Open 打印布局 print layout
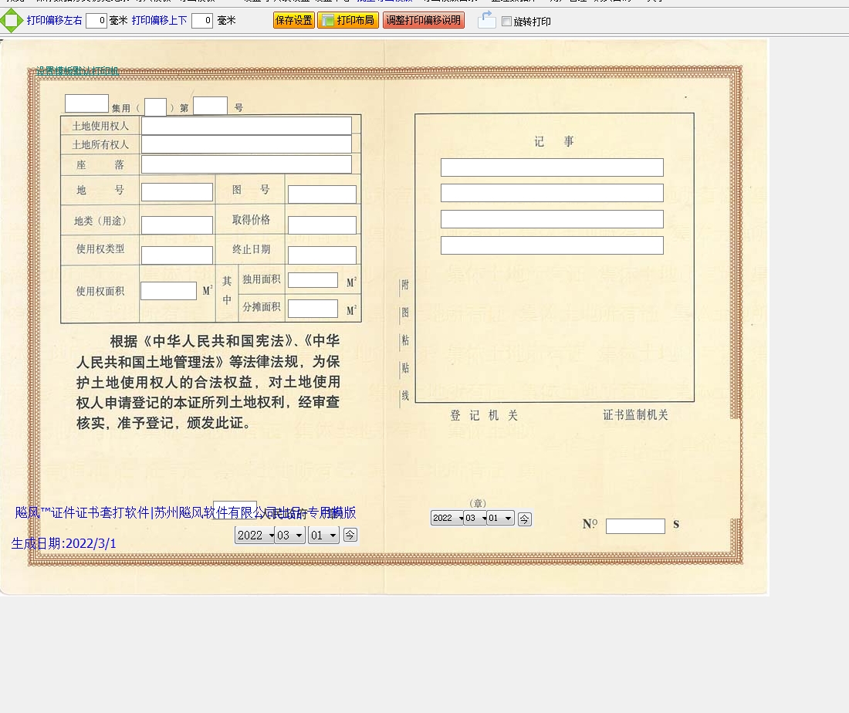This screenshot has height=713, width=849. 348,21
